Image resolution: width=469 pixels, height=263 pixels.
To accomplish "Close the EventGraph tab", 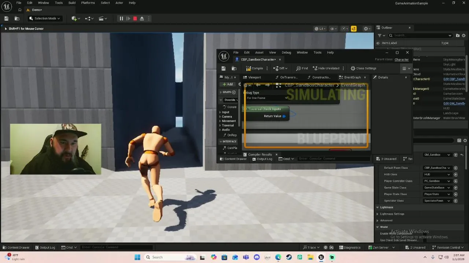I will (365, 77).
